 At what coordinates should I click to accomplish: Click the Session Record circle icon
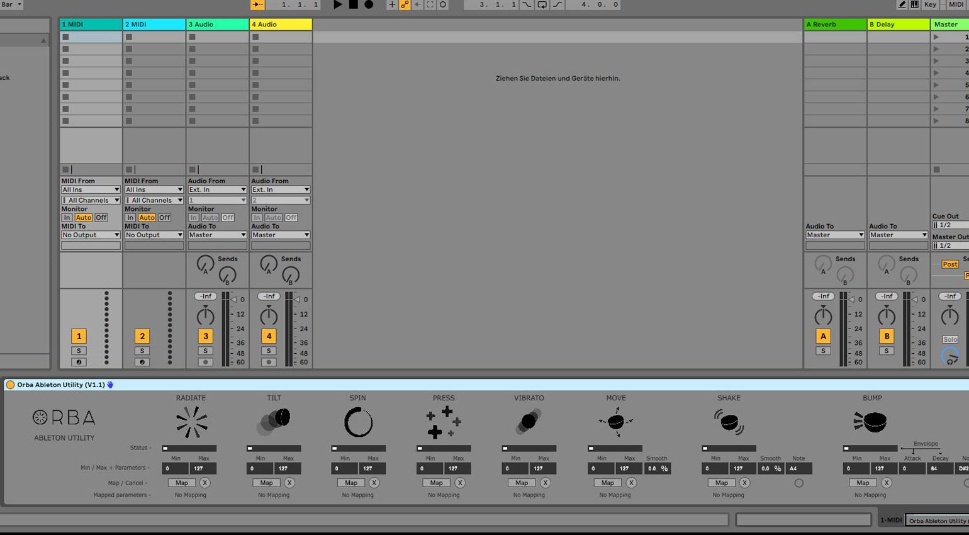443,4
